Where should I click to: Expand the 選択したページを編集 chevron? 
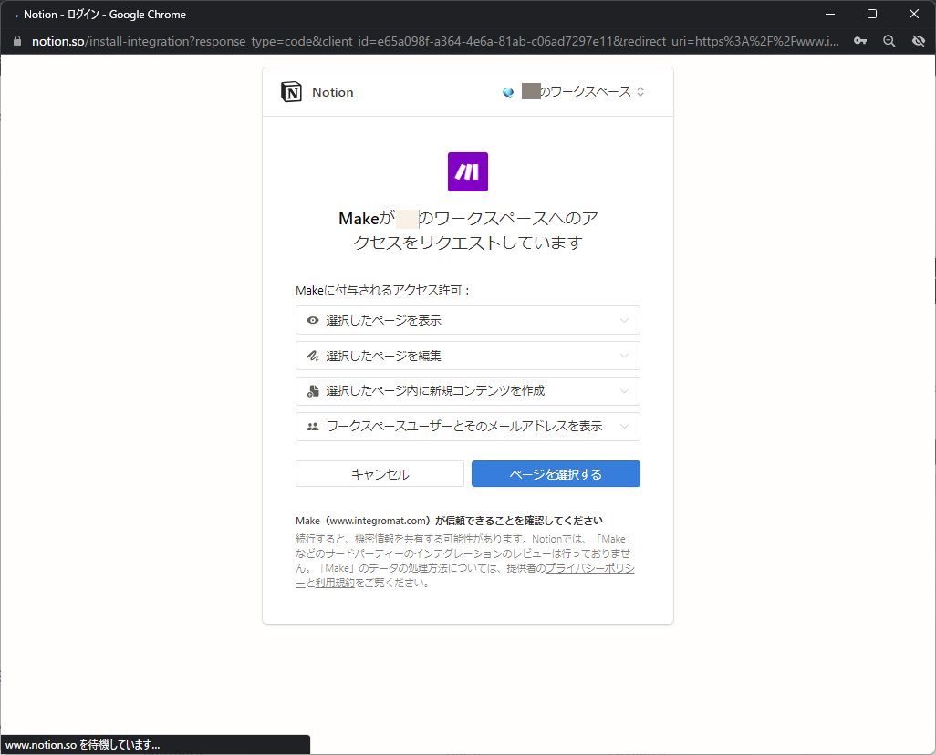click(x=624, y=356)
